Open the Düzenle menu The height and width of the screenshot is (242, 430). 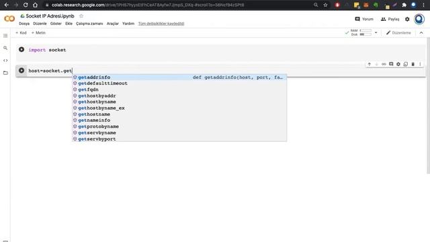click(x=40, y=24)
